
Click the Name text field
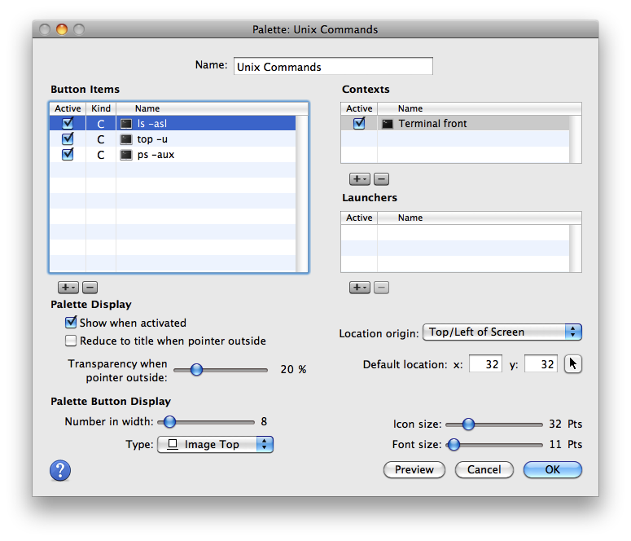point(333,66)
